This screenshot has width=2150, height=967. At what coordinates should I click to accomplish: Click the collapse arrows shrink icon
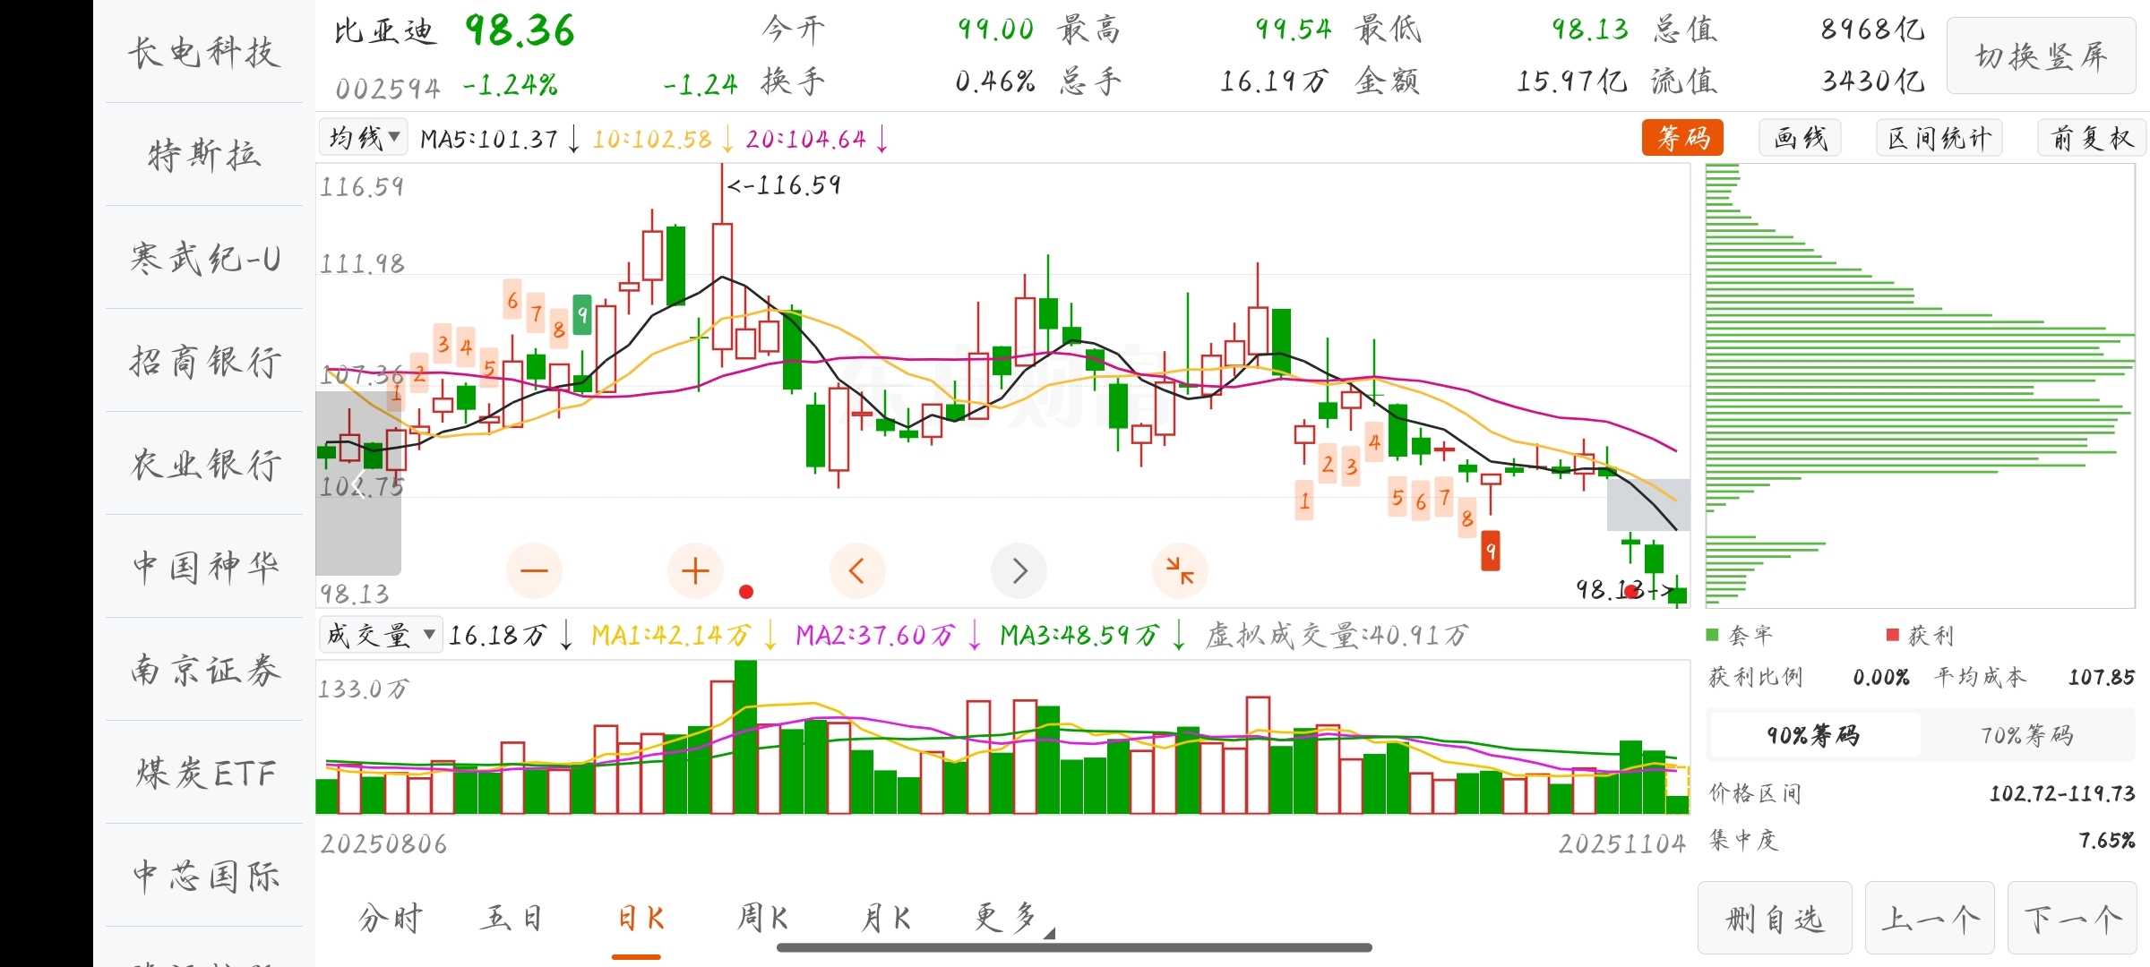click(x=1180, y=570)
